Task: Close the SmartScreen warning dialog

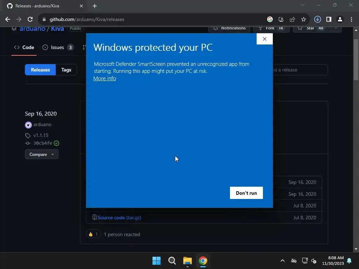Action: 264,39
